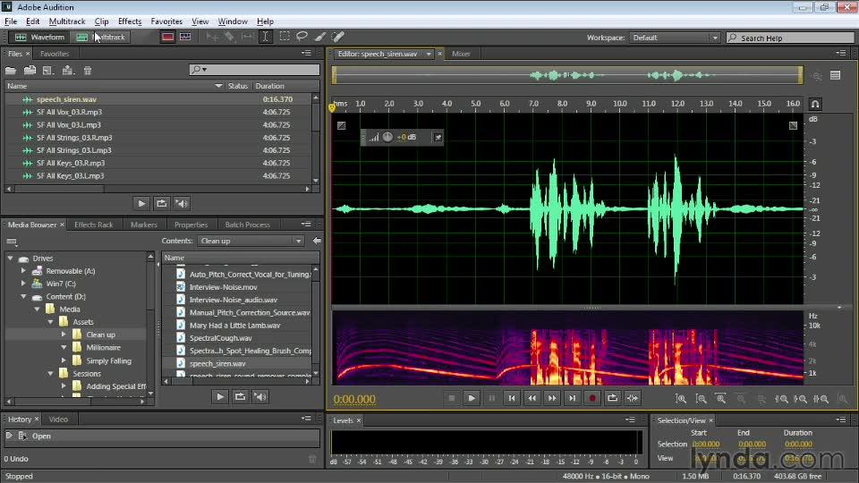Toggle loop playback in editor transport
Viewport: 859px width, 483px height.
(612, 399)
